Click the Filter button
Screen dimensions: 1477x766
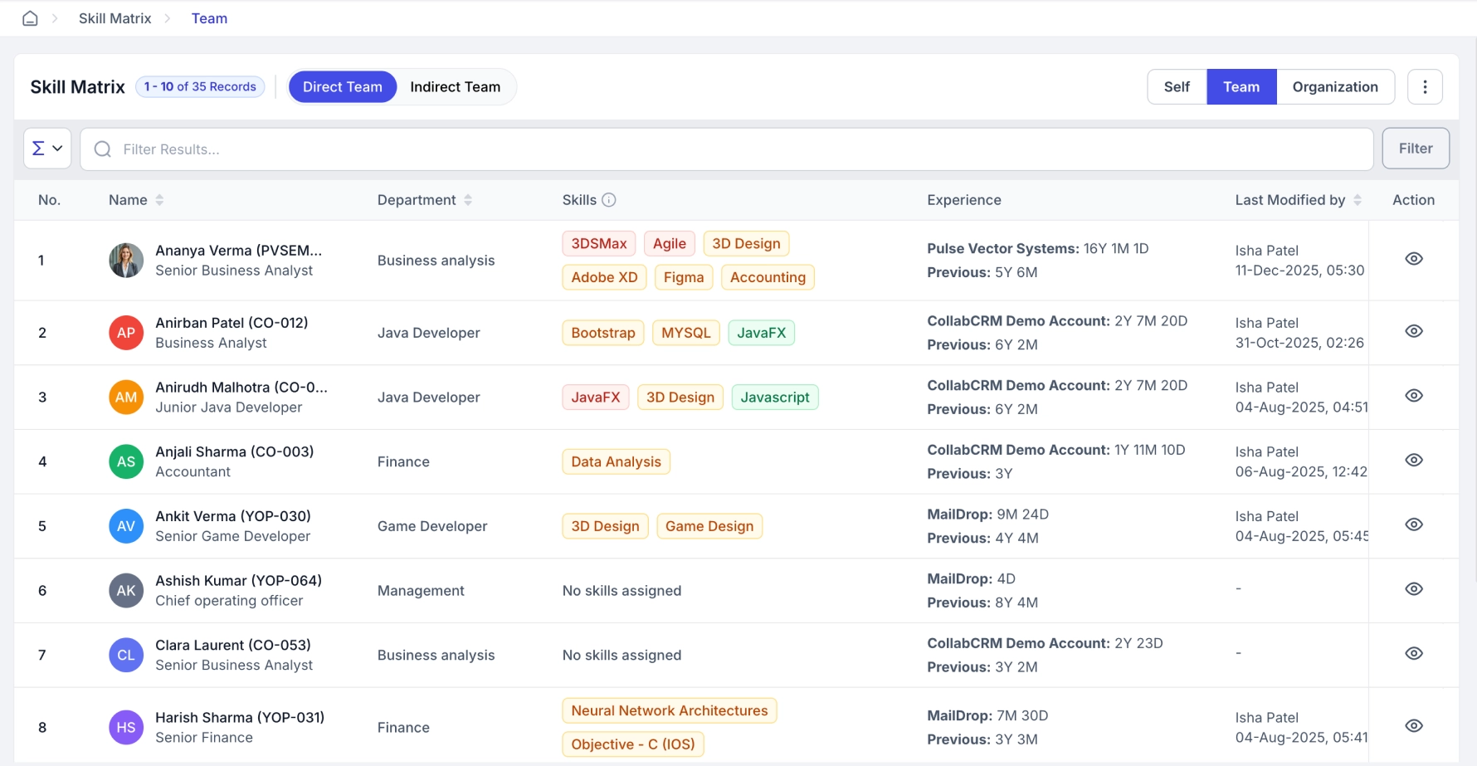pyautogui.click(x=1415, y=149)
